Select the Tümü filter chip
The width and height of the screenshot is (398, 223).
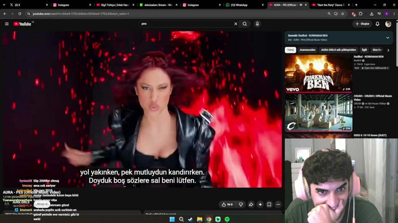pos(290,50)
